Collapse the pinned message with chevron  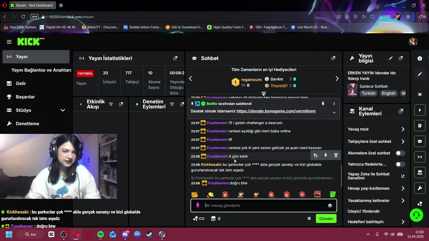334,112
